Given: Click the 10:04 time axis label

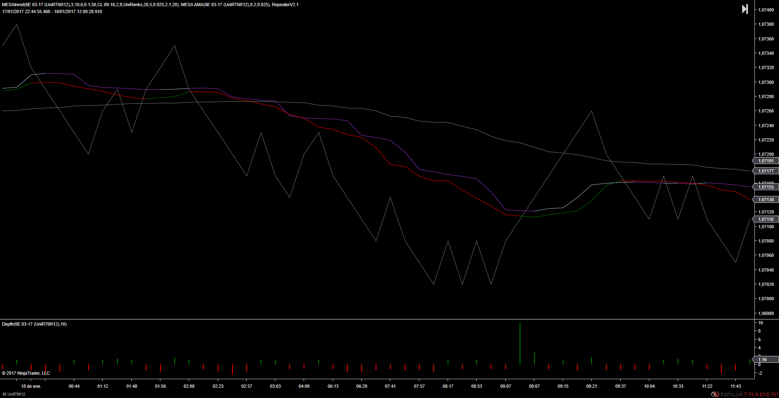Looking at the screenshot, I should (649, 386).
